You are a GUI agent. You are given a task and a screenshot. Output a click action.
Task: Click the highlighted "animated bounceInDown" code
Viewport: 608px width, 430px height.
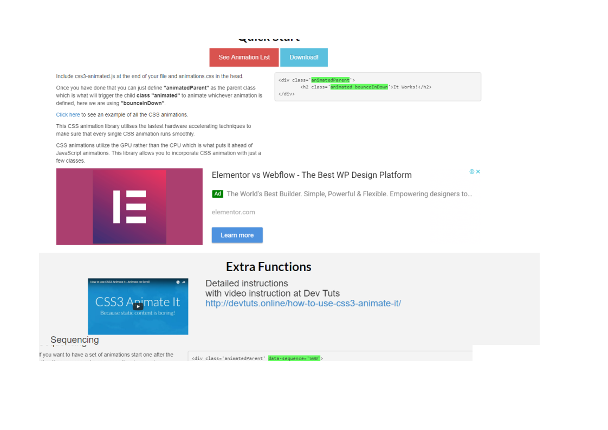tap(359, 87)
